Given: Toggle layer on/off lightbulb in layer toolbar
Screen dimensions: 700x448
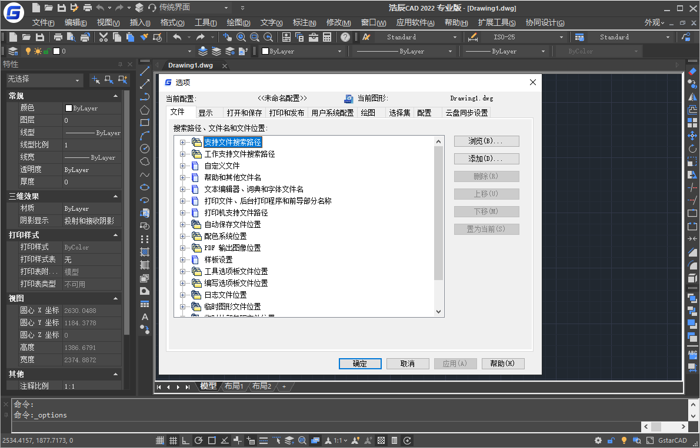Looking at the screenshot, I should coord(28,51).
